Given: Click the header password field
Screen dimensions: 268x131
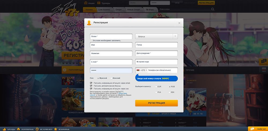Looking at the screenshot, I should click(160, 3).
